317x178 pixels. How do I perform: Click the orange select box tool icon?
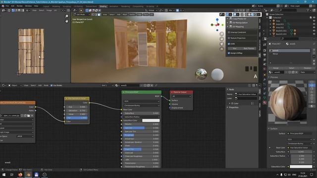point(81,10)
